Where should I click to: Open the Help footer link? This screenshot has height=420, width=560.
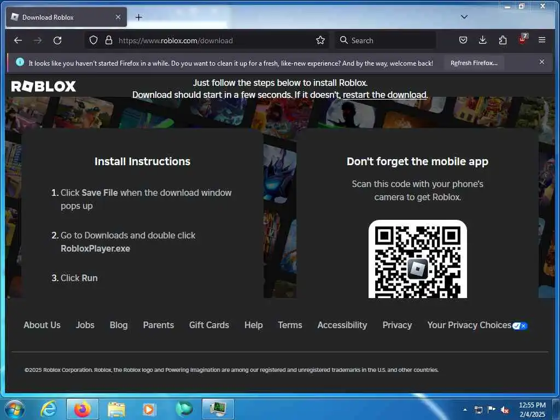click(x=254, y=325)
